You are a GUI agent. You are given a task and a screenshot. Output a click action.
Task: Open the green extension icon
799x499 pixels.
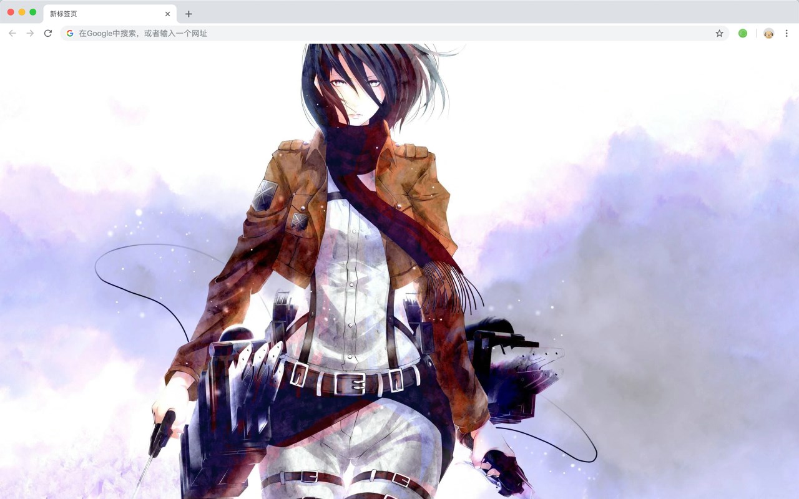click(x=743, y=33)
